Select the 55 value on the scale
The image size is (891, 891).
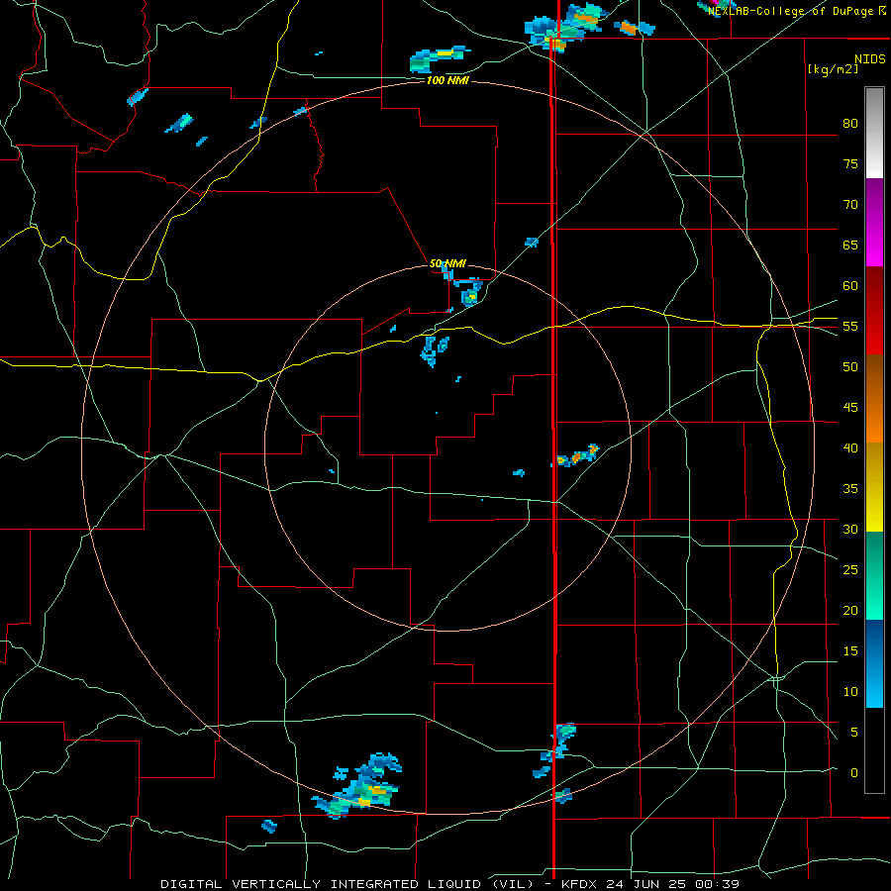point(850,326)
